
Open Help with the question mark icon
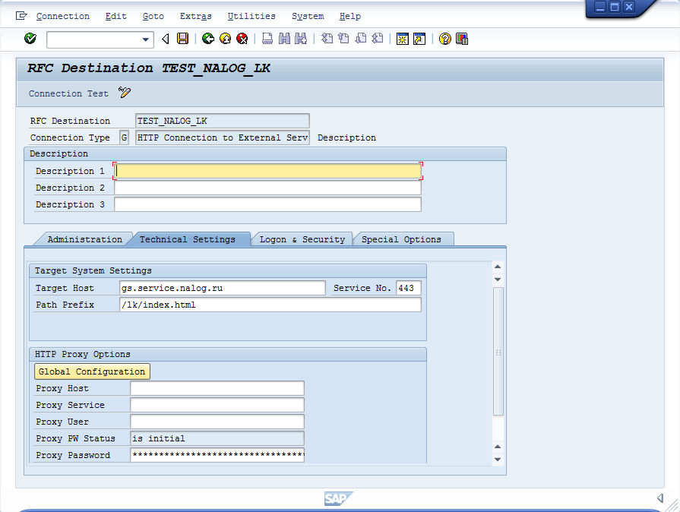445,39
